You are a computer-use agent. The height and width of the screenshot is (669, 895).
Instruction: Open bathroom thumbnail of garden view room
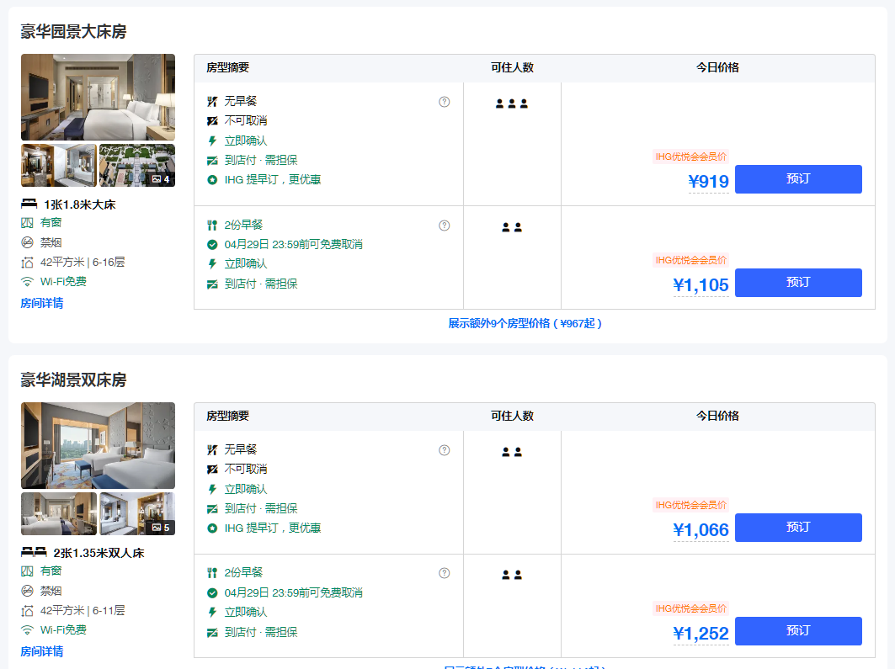(x=58, y=165)
